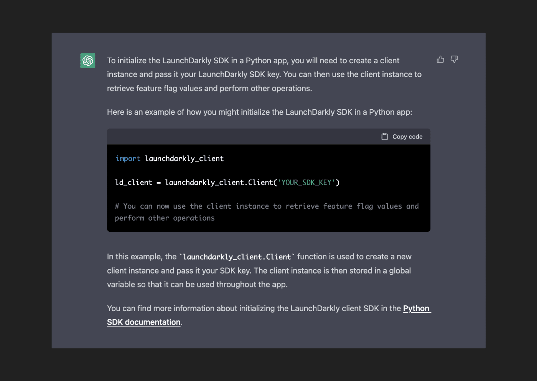Click the green ChatGPT logo avatar
537x381 pixels.
(x=88, y=61)
